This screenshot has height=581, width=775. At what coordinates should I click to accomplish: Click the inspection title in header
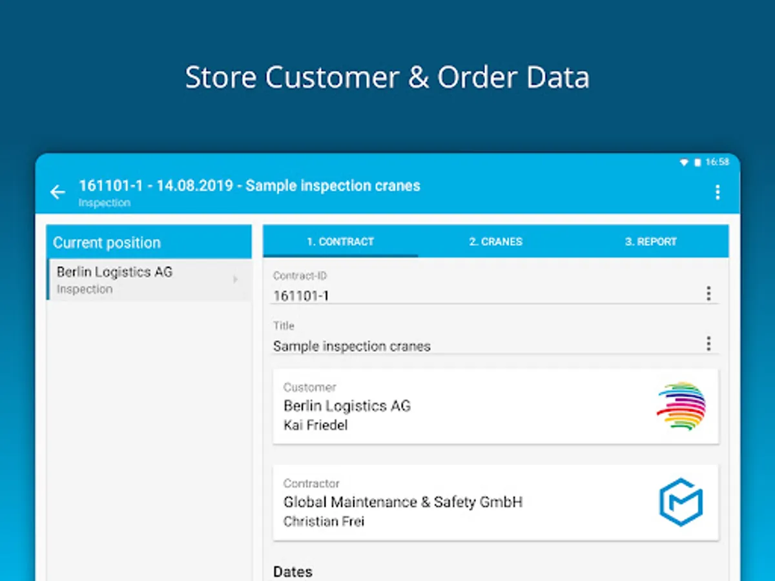[249, 186]
